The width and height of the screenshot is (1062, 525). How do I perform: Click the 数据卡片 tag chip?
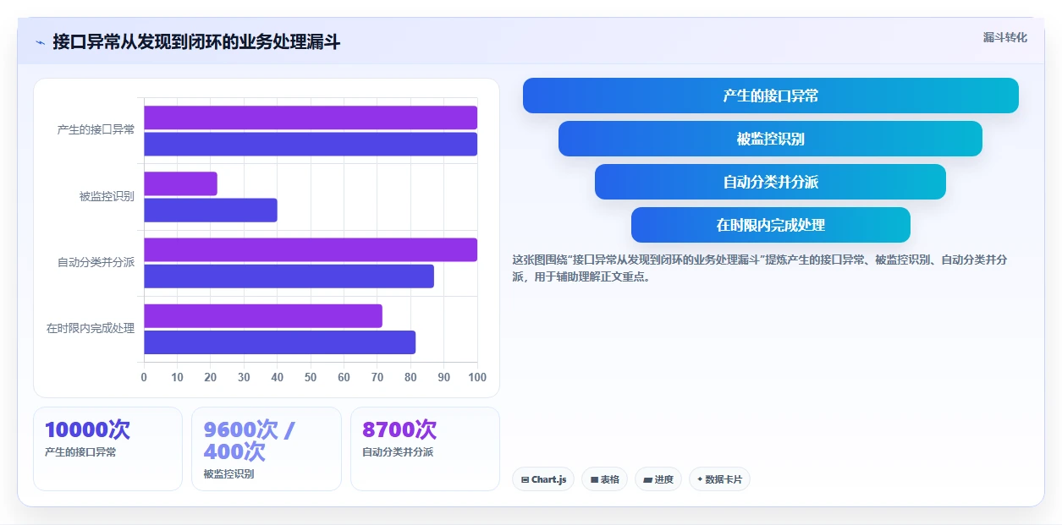[x=719, y=479]
